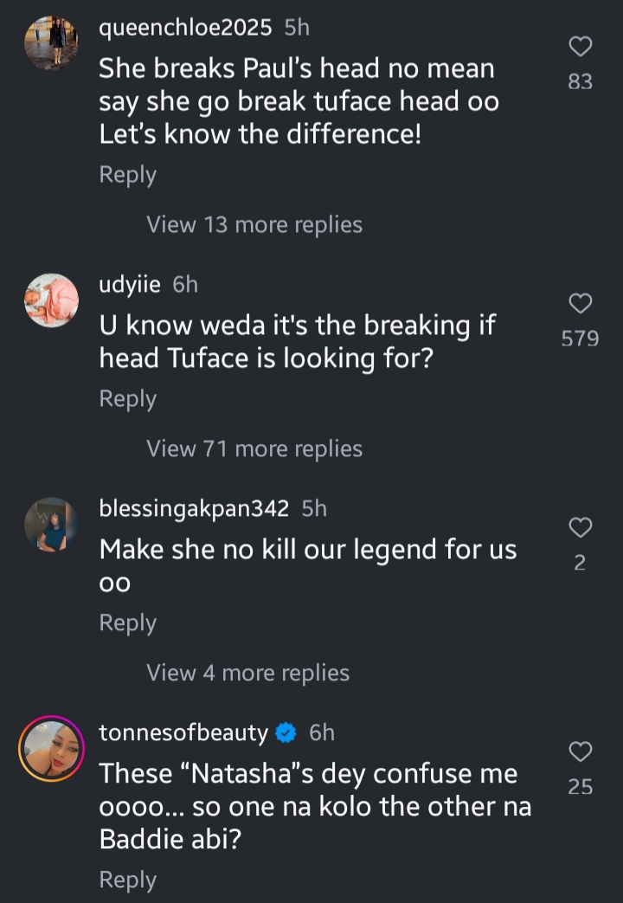Open the tonnesofbeauty username link
Viewport: 623px width, 903px height.
(x=183, y=733)
